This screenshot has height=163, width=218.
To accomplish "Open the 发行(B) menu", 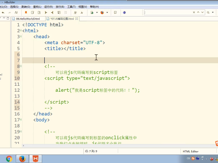I will [x=60, y=7].
